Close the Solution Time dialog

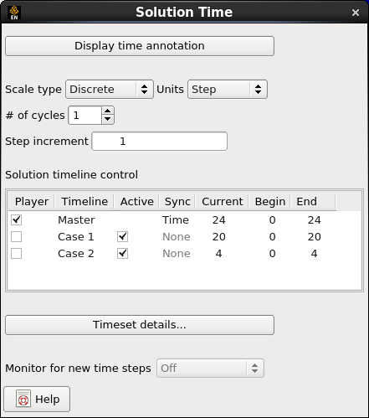click(356, 13)
